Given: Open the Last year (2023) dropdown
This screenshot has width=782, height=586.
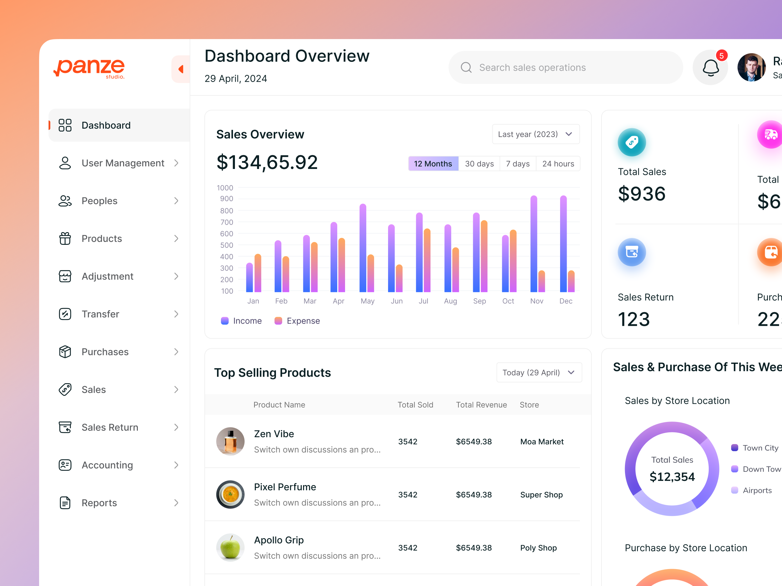Looking at the screenshot, I should tap(535, 134).
